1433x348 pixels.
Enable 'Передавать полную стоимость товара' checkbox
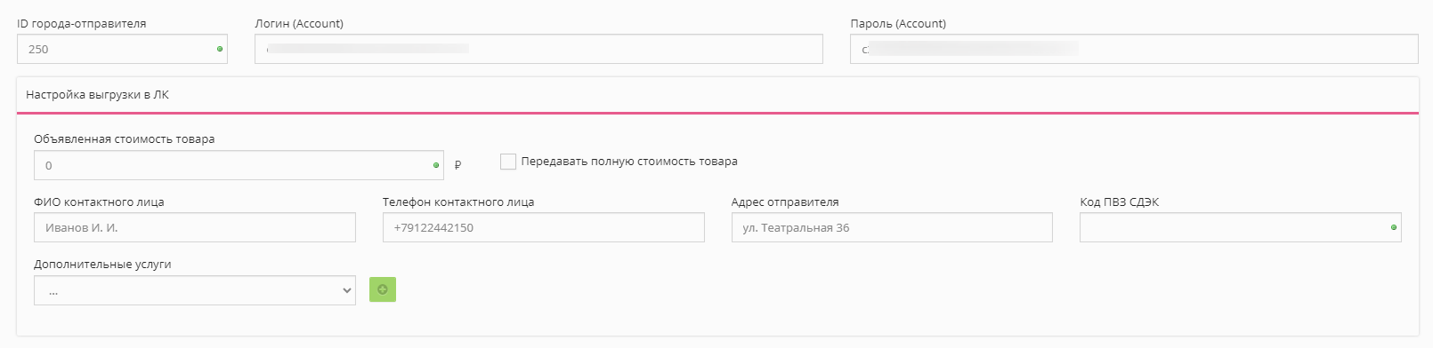point(508,162)
